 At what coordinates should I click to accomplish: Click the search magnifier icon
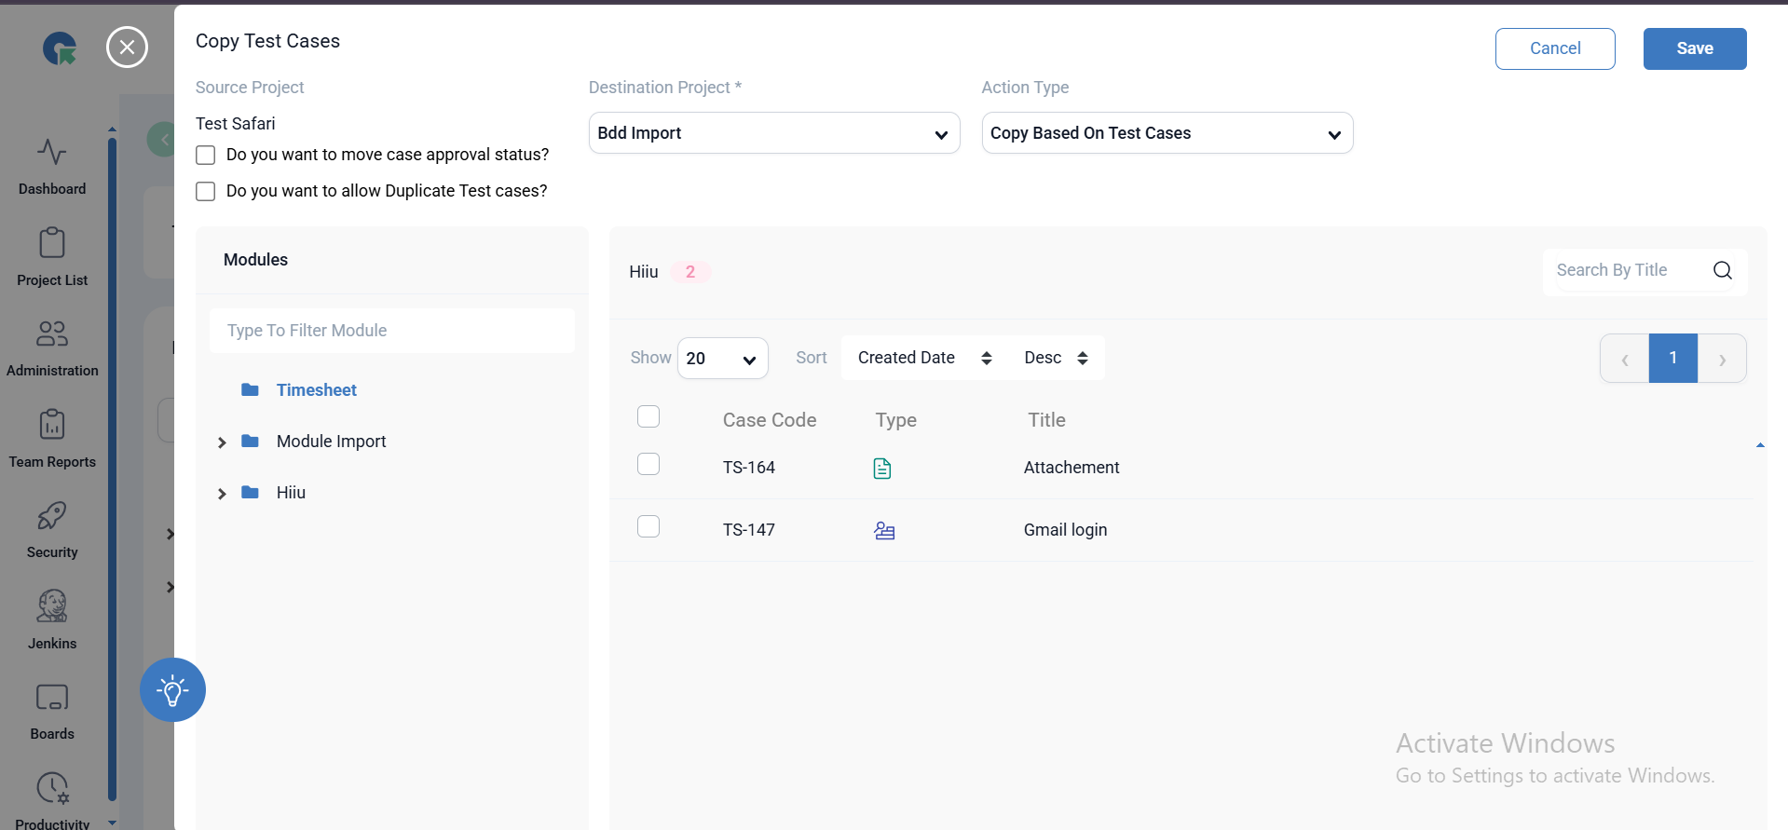click(1722, 270)
